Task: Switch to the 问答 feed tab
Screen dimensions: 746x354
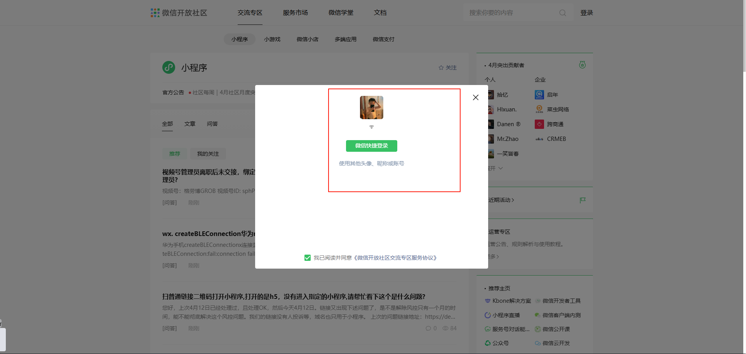Action: pyautogui.click(x=212, y=124)
